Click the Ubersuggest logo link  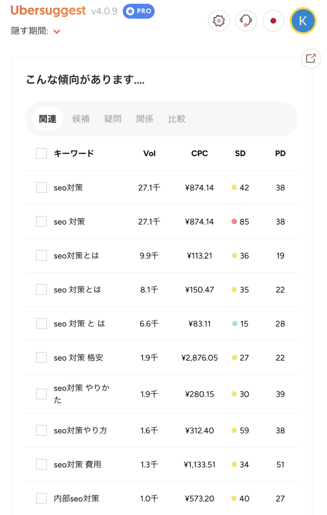[x=48, y=11]
